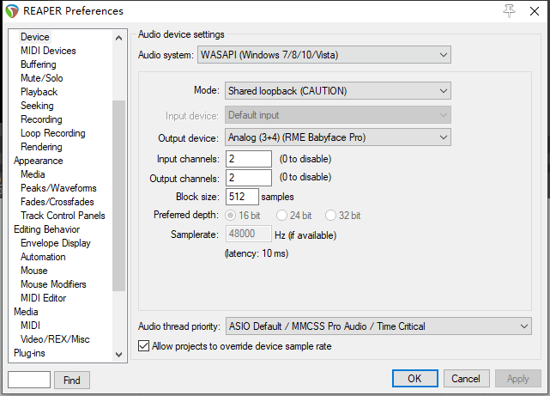This screenshot has width=550, height=396.
Task: Select Peaks/Waveforms in sidebar
Action: tap(58, 188)
